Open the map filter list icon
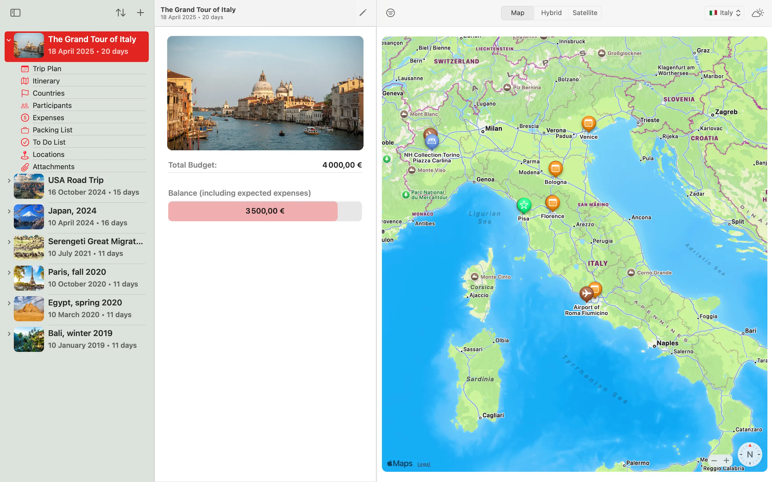The image size is (772, 482). click(x=391, y=13)
